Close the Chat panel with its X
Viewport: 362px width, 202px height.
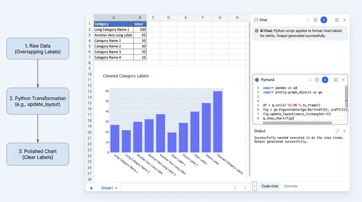point(345,20)
